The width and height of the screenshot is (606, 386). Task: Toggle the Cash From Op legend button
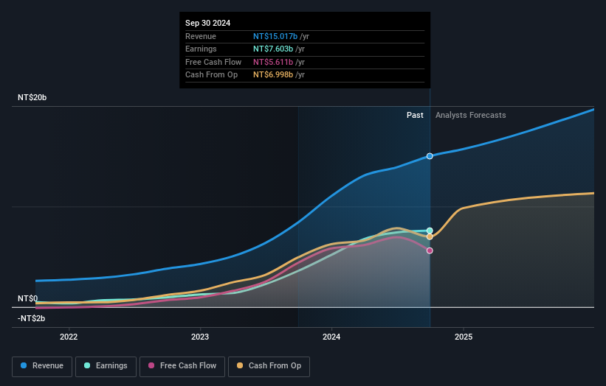coord(269,366)
